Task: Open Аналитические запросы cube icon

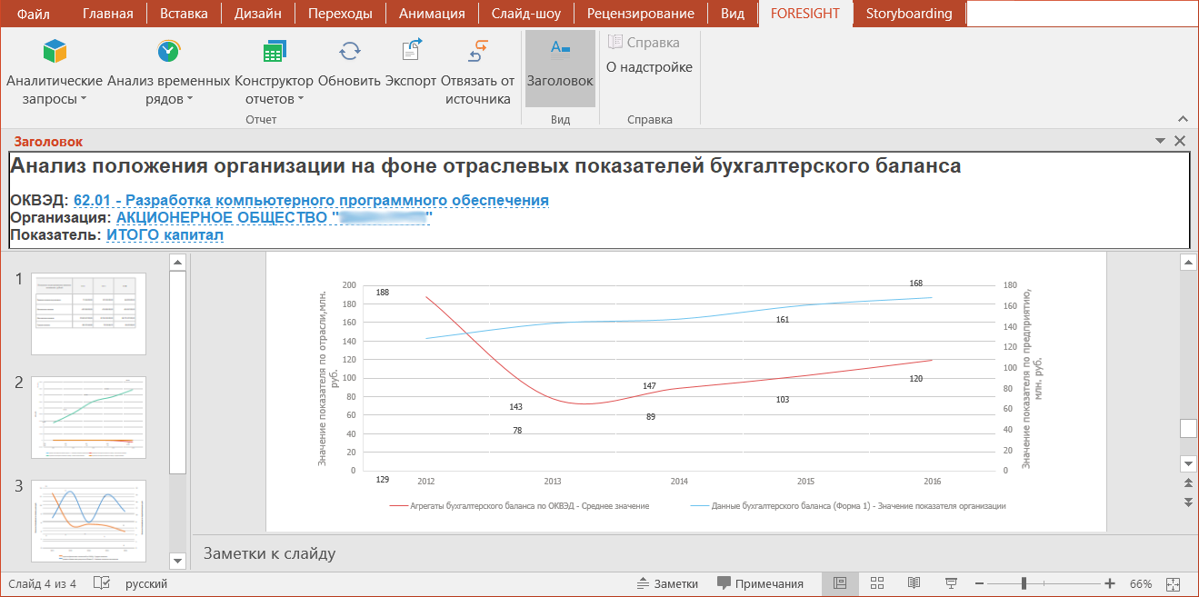Action: (55, 52)
